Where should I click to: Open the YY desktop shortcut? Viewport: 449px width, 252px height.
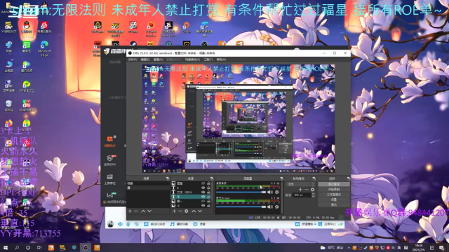[8, 27]
